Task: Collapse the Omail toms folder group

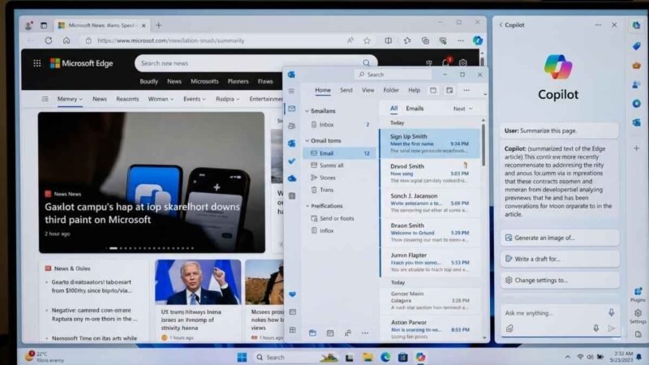Action: (307, 140)
